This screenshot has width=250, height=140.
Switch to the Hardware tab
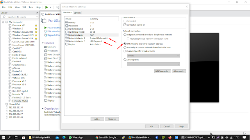click(67, 12)
